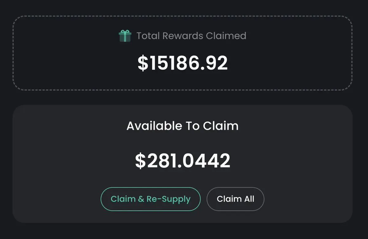Tap the gift icon beside Total Rewards
The width and height of the screenshot is (368, 239).
click(x=125, y=36)
